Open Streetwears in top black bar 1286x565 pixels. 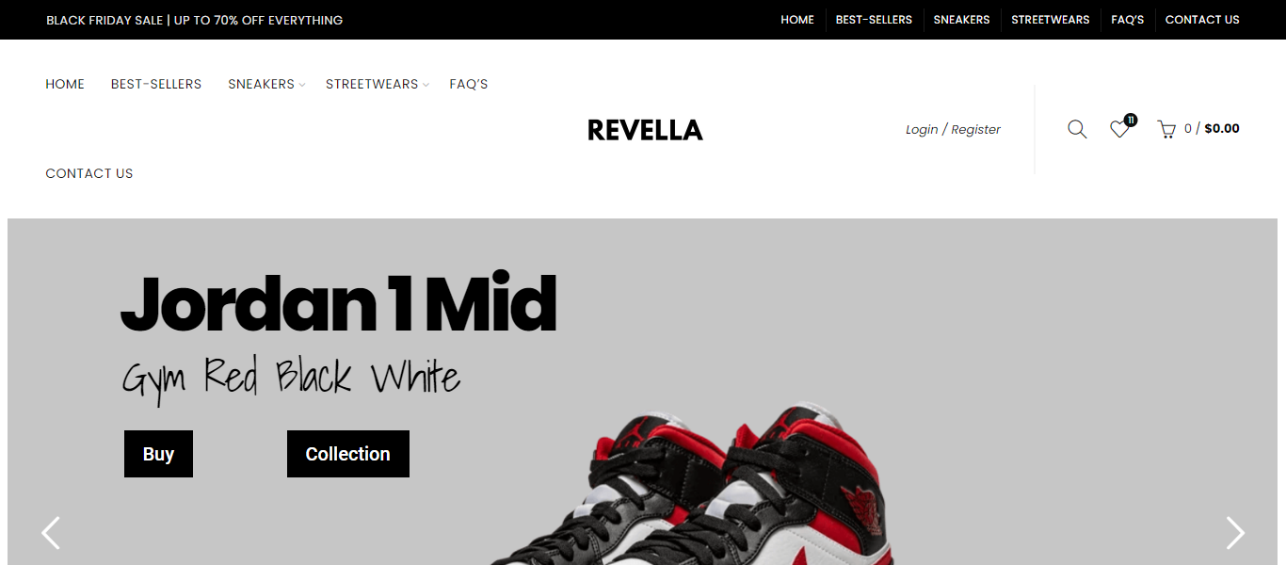(x=1051, y=20)
